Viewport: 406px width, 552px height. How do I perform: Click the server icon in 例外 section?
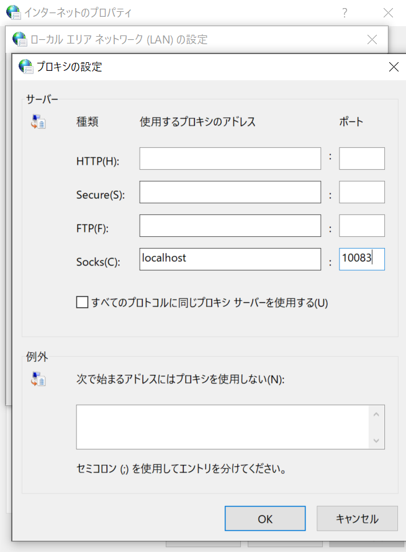38,379
